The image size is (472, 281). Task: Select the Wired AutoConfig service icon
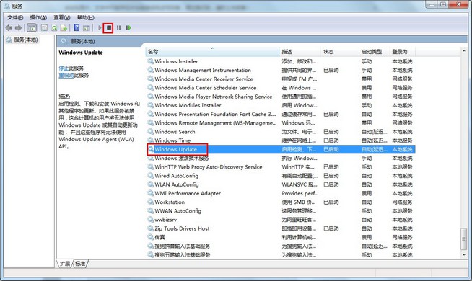coord(150,176)
